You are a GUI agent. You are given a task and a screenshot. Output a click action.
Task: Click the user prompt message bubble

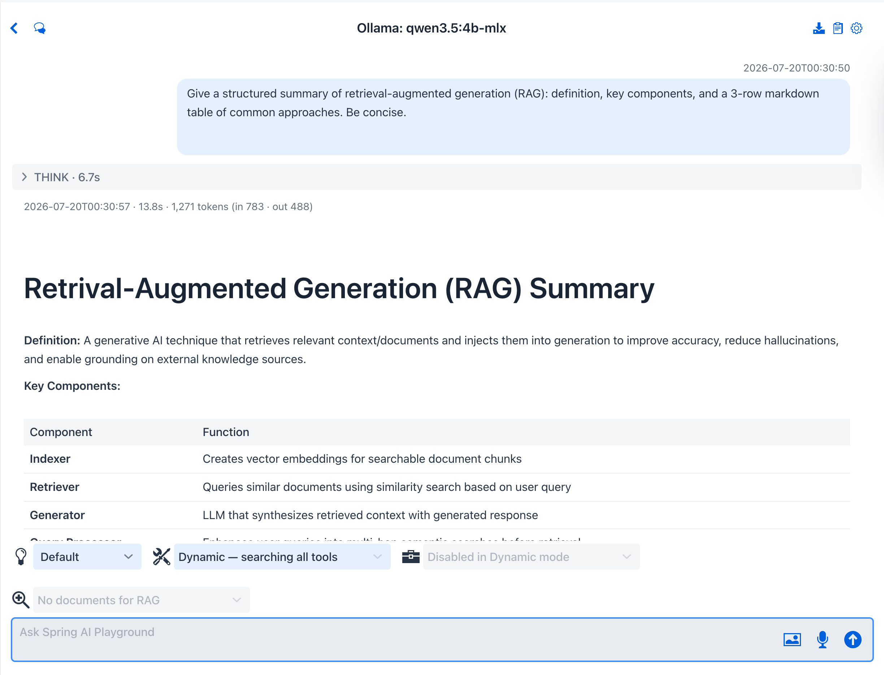coord(513,117)
